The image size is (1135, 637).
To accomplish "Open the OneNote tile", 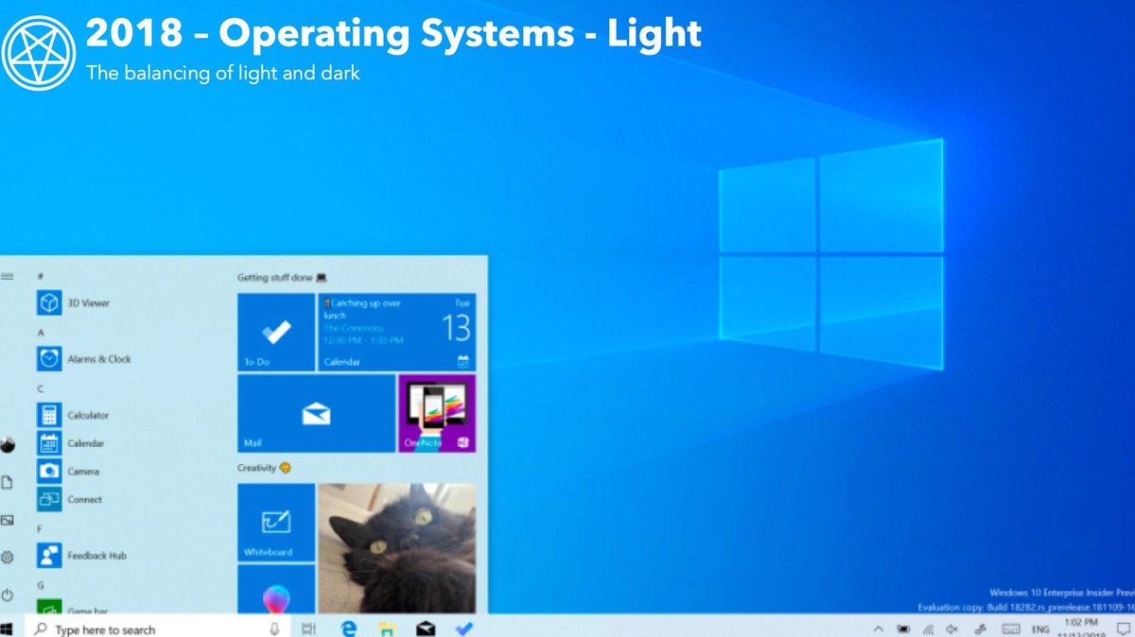I will pyautogui.click(x=437, y=414).
